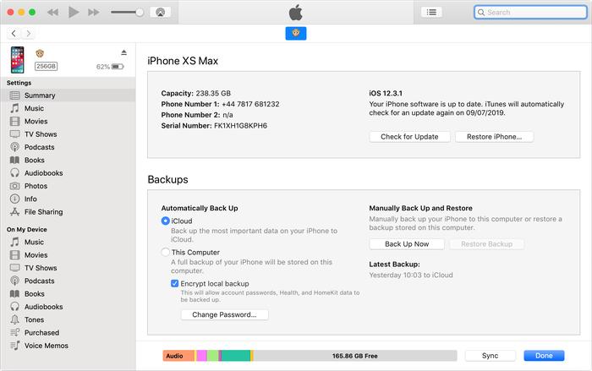Click the rewind icon
Screen dimensions: 592x371
52,13
